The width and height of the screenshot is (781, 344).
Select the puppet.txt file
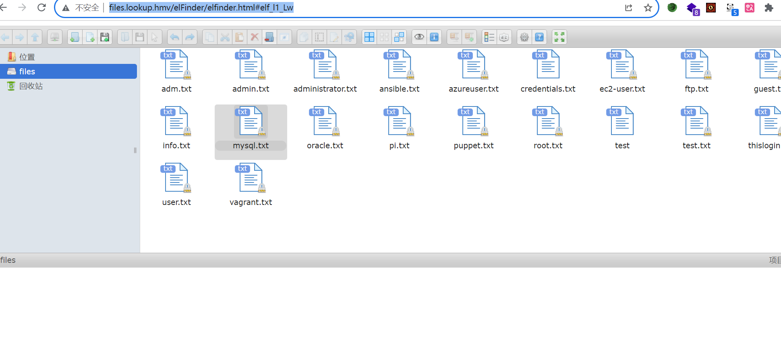pos(474,128)
